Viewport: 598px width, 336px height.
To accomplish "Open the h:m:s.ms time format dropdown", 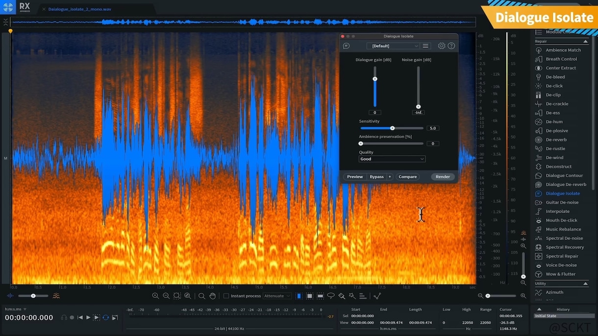I will [x=16, y=309].
